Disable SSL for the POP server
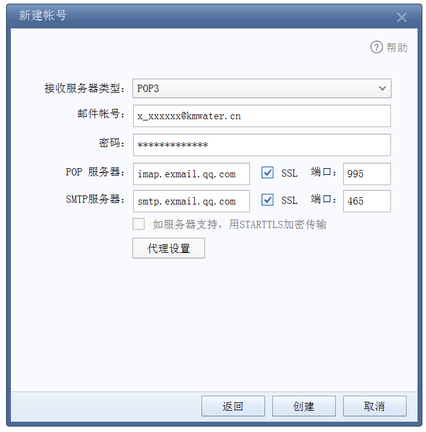This screenshot has height=432, width=426. [x=267, y=173]
